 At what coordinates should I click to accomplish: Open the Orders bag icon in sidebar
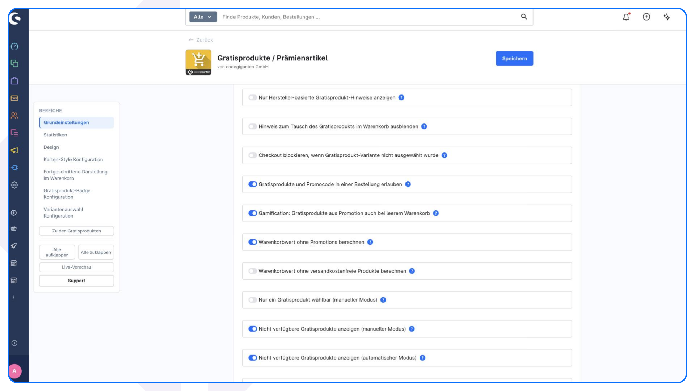(14, 81)
